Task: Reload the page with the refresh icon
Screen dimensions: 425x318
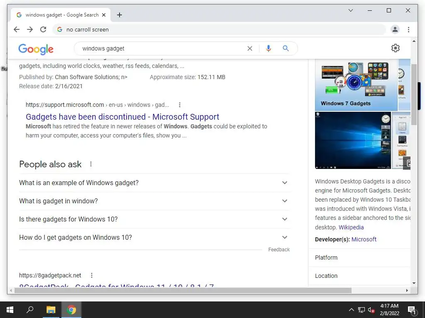Action: click(x=43, y=29)
